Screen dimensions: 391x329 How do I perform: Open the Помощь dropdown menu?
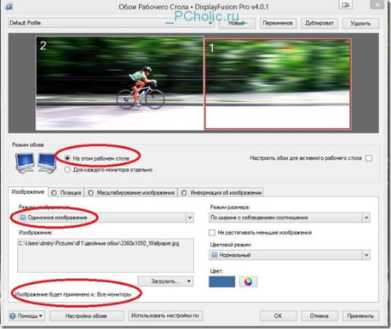(x=26, y=315)
